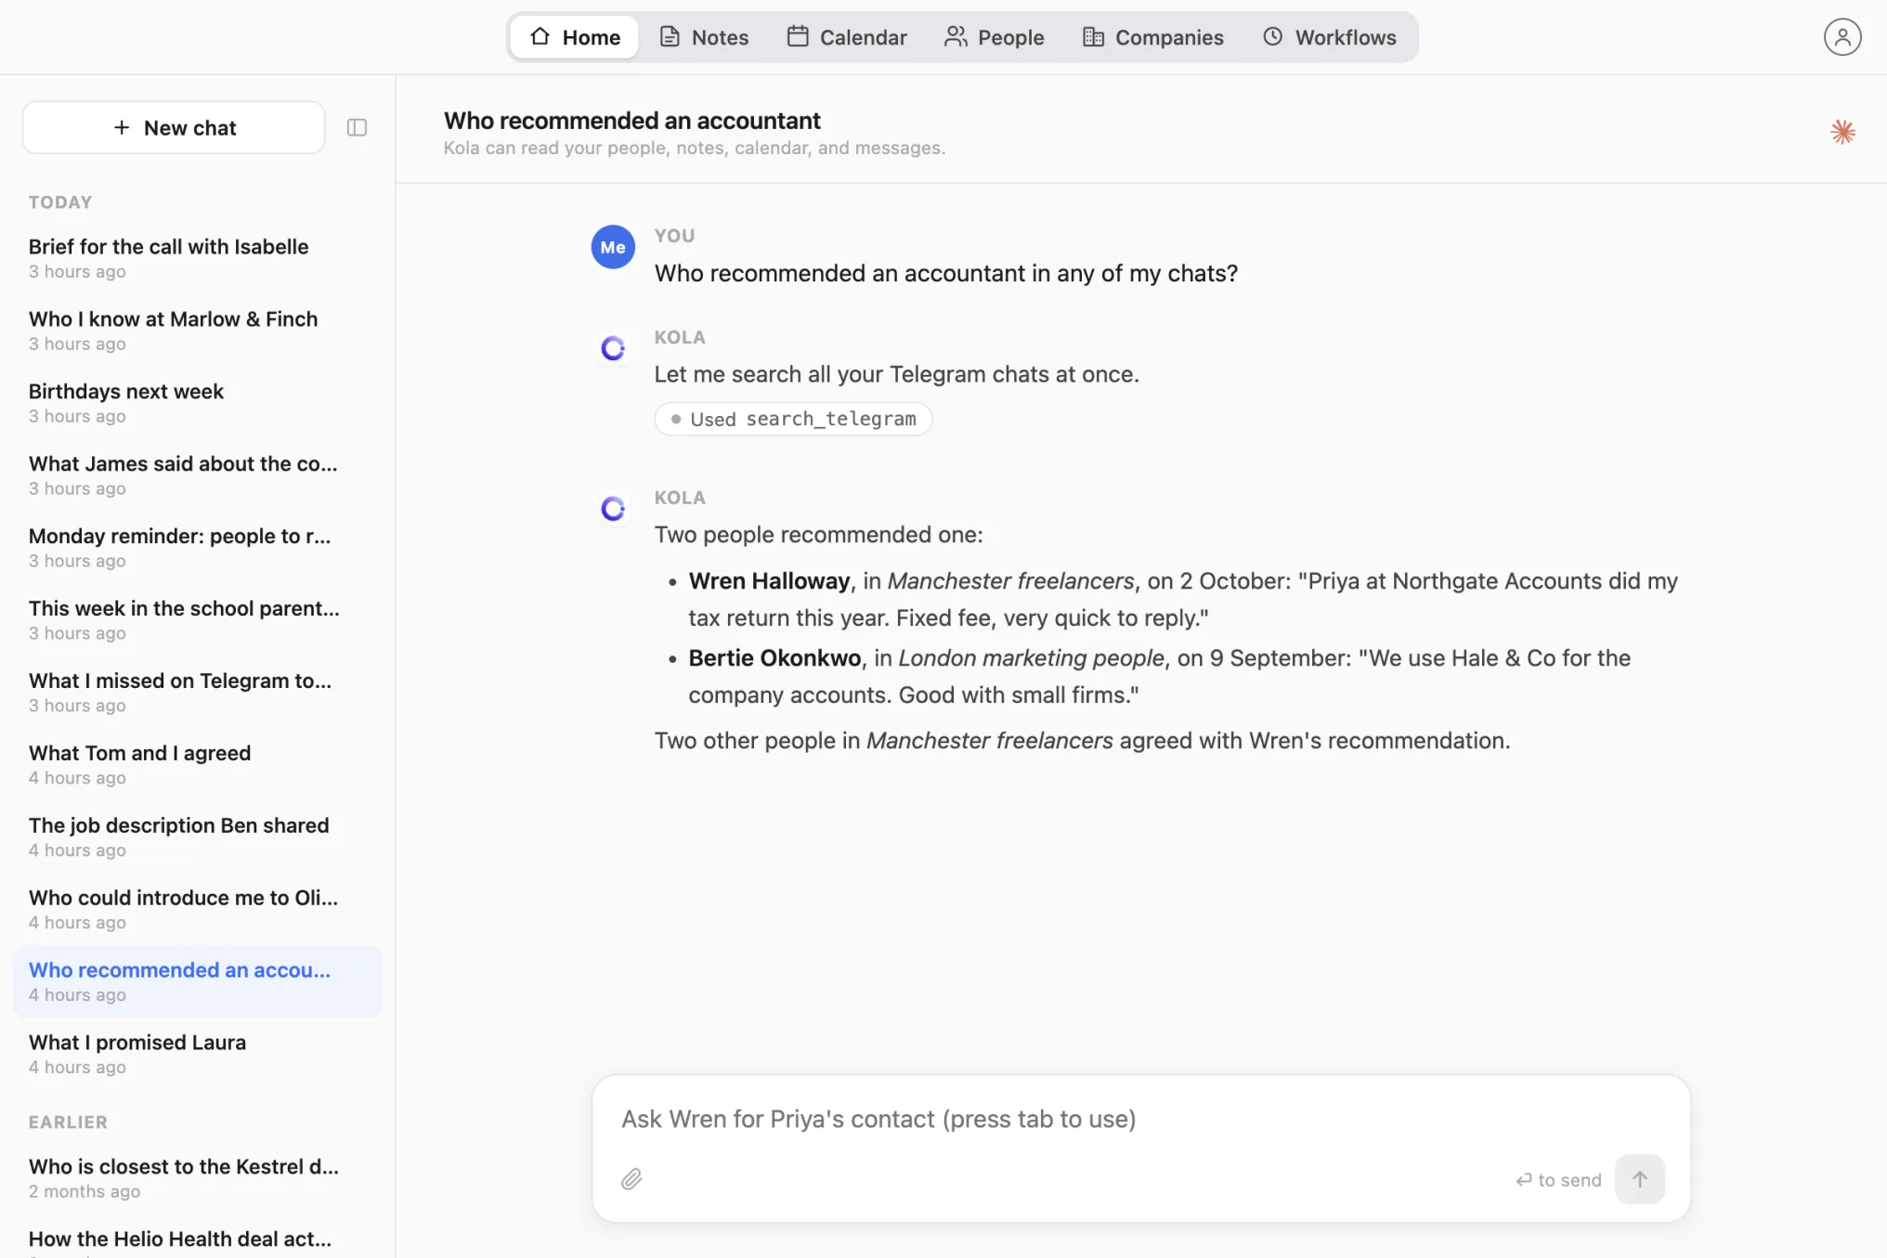Open chat Who could introduce me to Oli...

[197, 910]
